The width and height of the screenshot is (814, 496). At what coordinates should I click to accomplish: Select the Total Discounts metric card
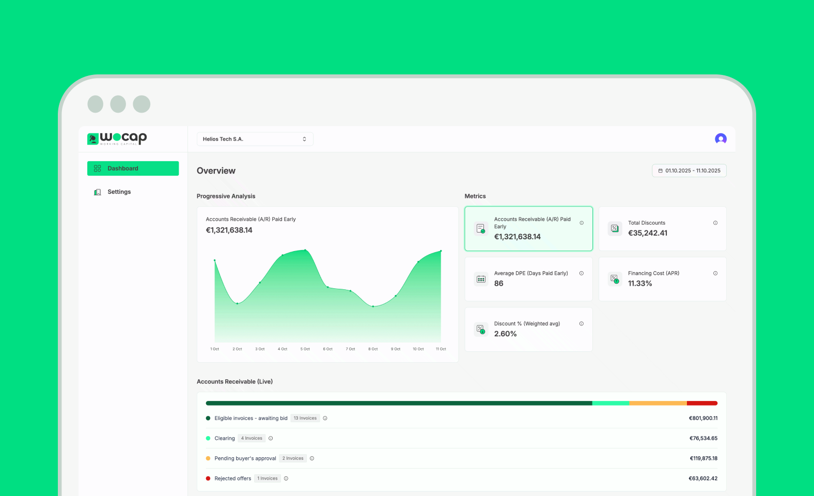[662, 228]
